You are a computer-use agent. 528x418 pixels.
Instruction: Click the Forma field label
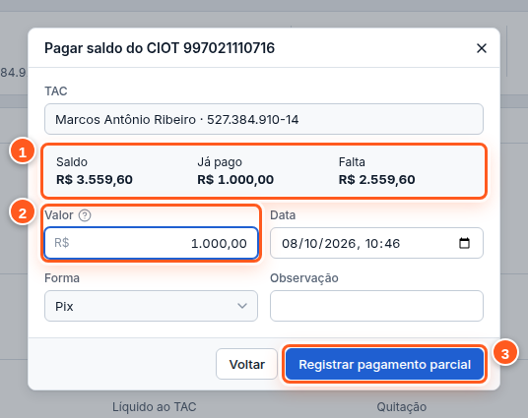point(62,278)
